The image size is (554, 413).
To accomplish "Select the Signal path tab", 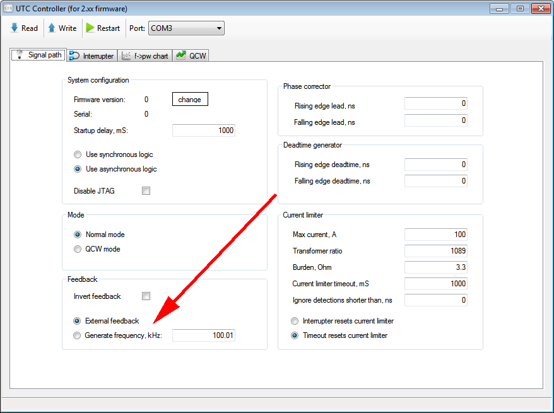I will tap(38, 55).
